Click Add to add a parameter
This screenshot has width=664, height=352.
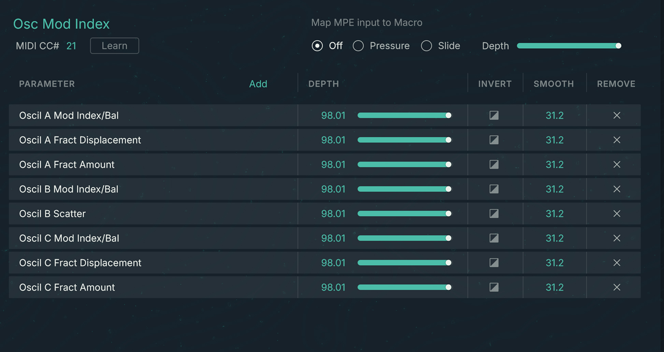258,84
